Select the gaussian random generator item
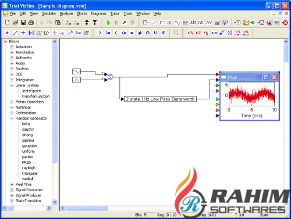The width and height of the screenshot is (291, 219). [29, 146]
